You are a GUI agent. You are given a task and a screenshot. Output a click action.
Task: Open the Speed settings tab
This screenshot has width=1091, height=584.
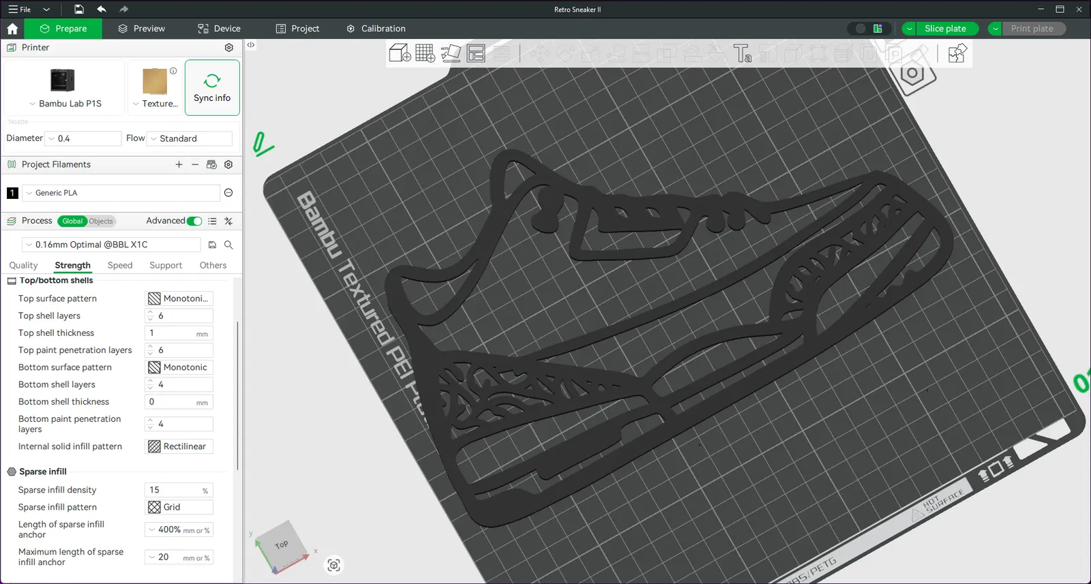click(120, 265)
